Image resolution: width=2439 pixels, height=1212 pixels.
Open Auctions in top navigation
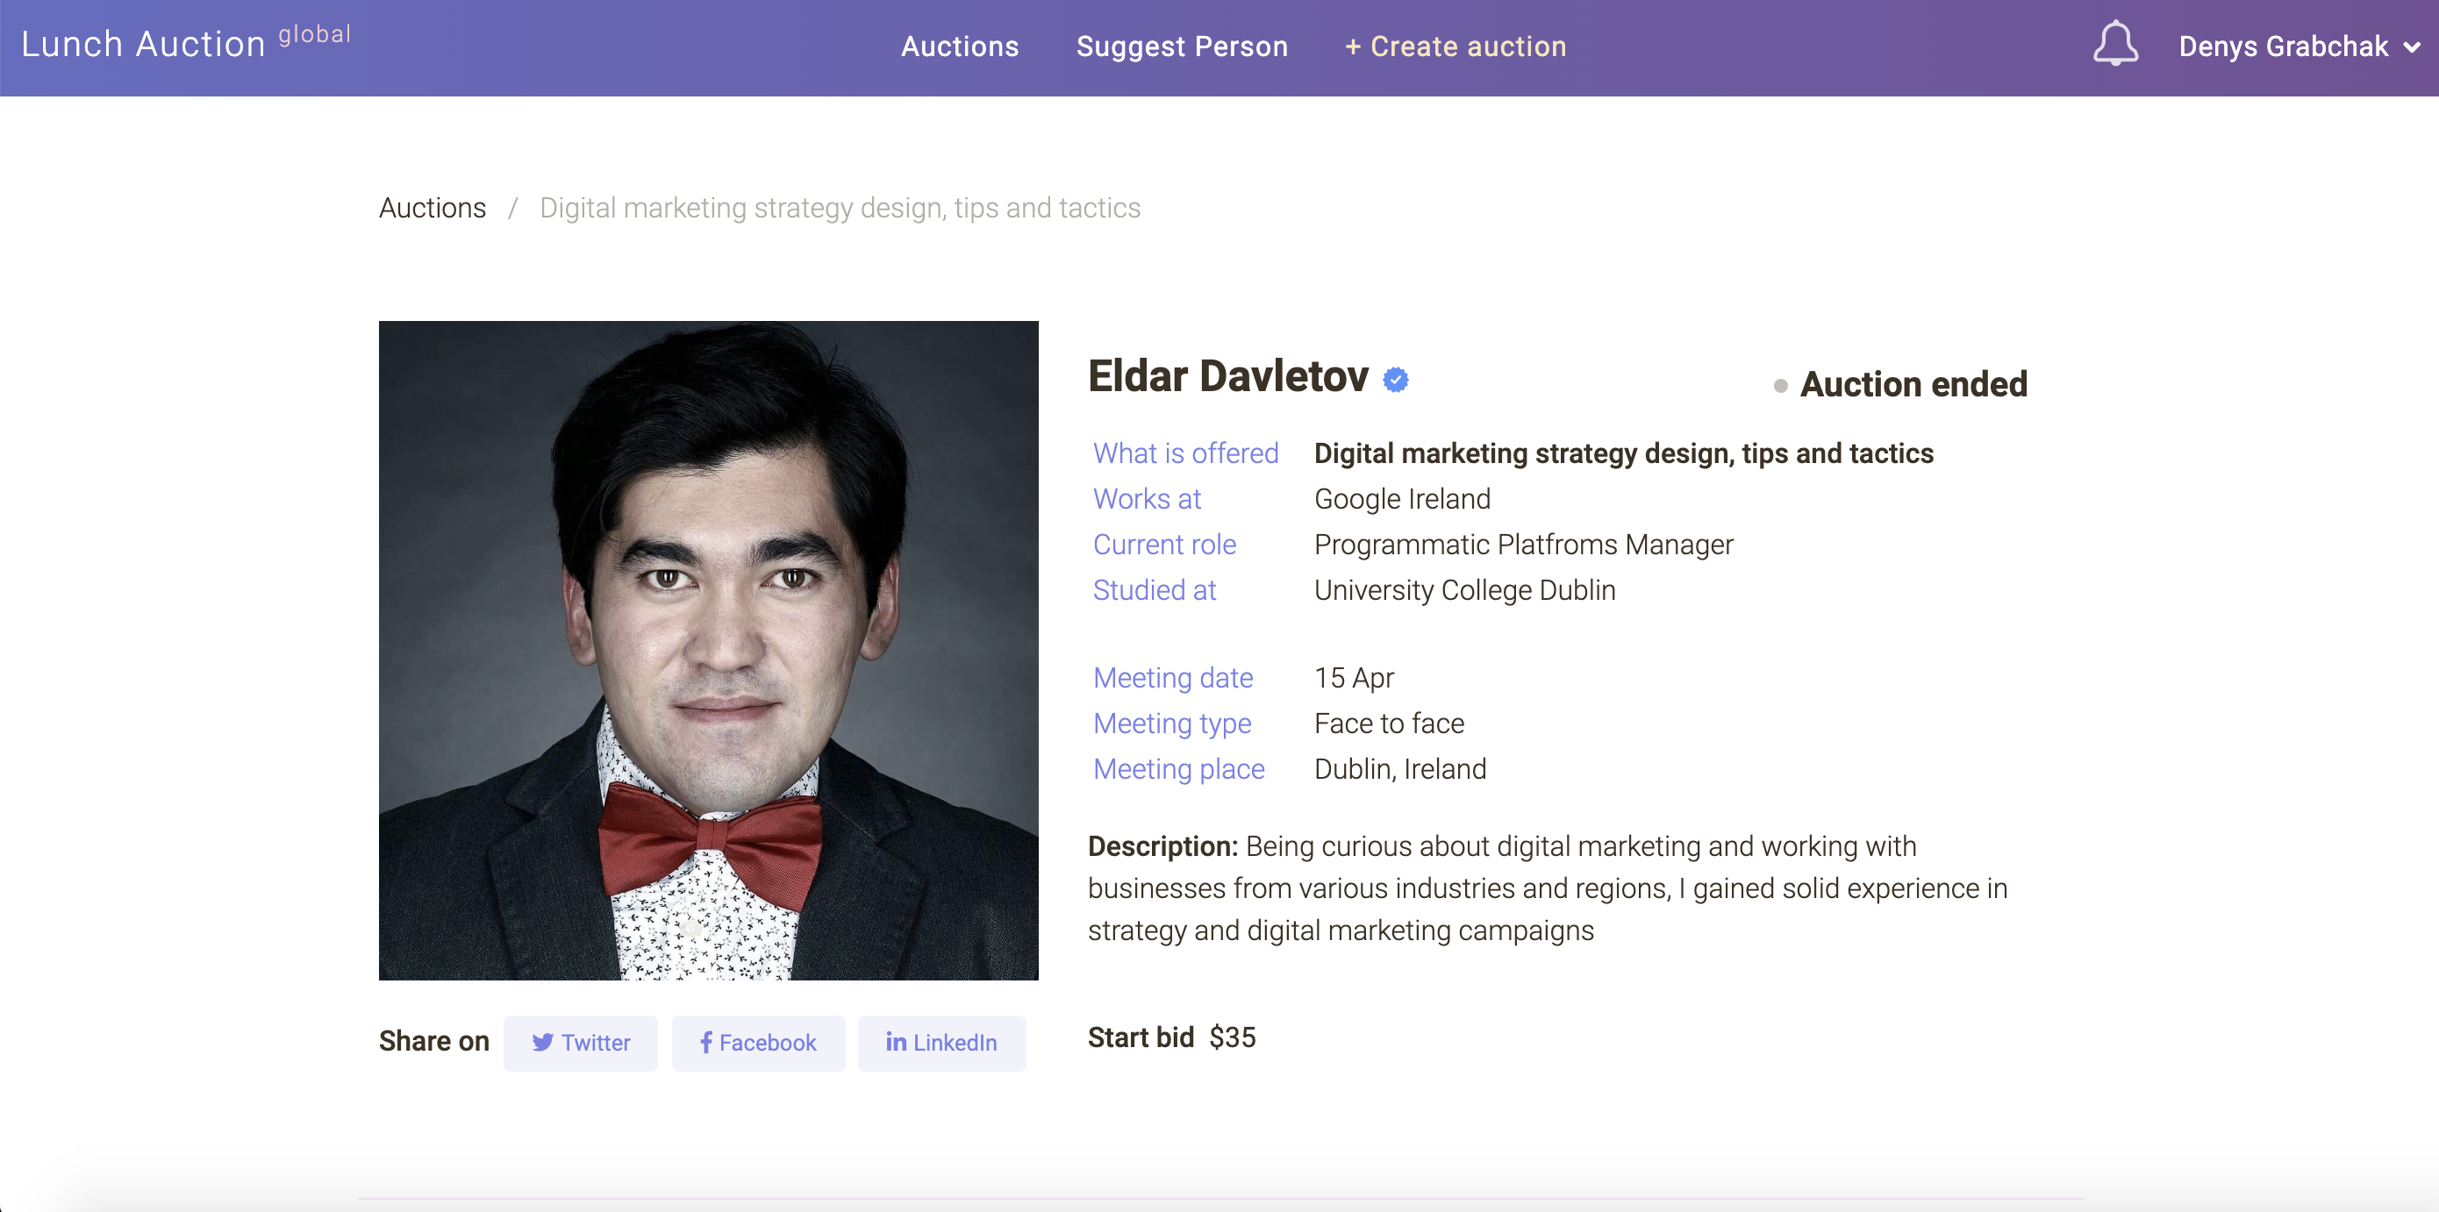coord(959,46)
